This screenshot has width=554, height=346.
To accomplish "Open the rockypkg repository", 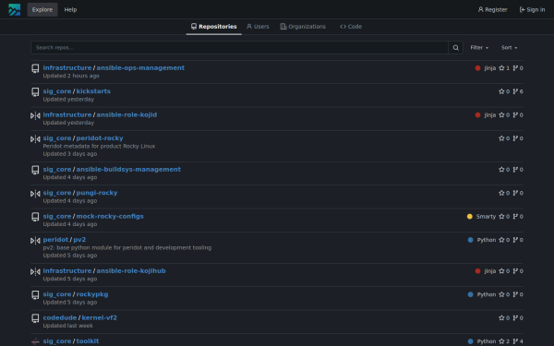I will pos(92,294).
